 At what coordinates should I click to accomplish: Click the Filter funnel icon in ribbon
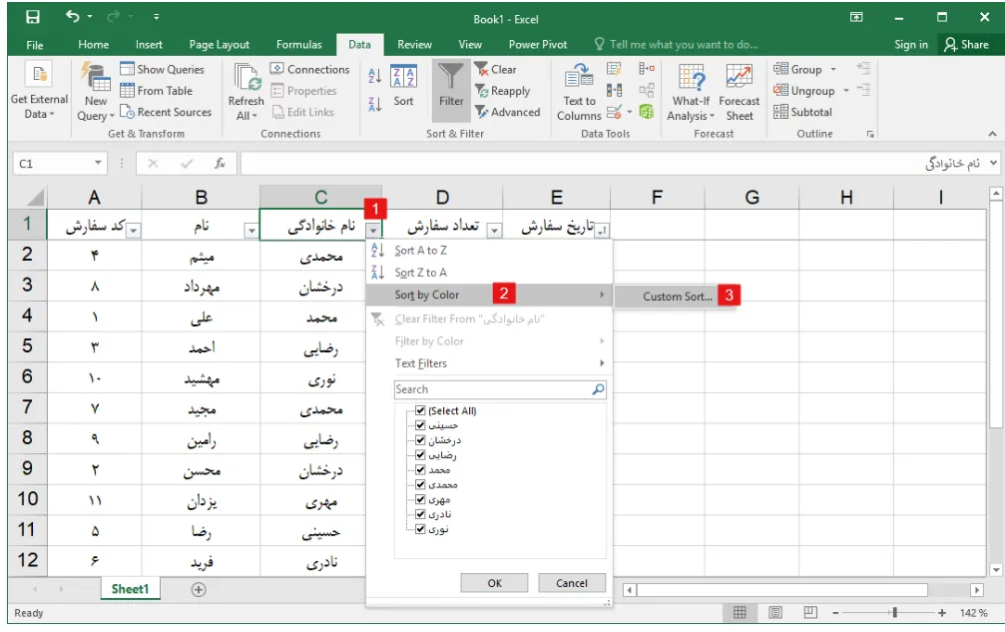(x=451, y=80)
